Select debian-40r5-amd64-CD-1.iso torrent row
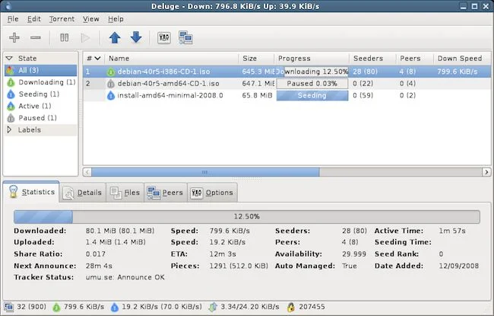Image resolution: width=494 pixels, height=316 pixels. click(x=287, y=83)
